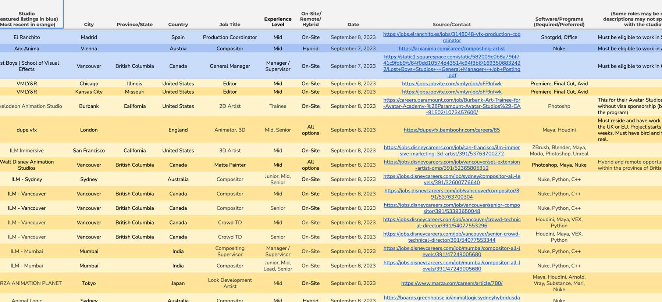Click the Job Title column header
The width and height of the screenshot is (662, 302).
point(229,25)
